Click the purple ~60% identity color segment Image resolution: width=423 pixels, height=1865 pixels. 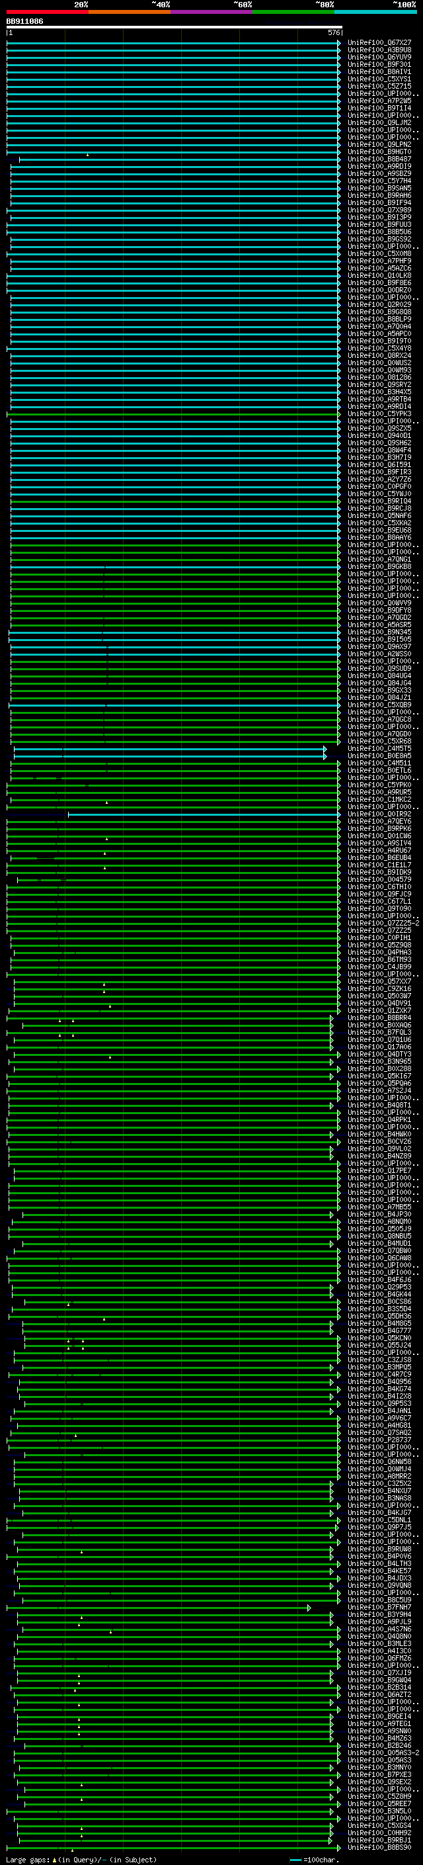(x=211, y=12)
